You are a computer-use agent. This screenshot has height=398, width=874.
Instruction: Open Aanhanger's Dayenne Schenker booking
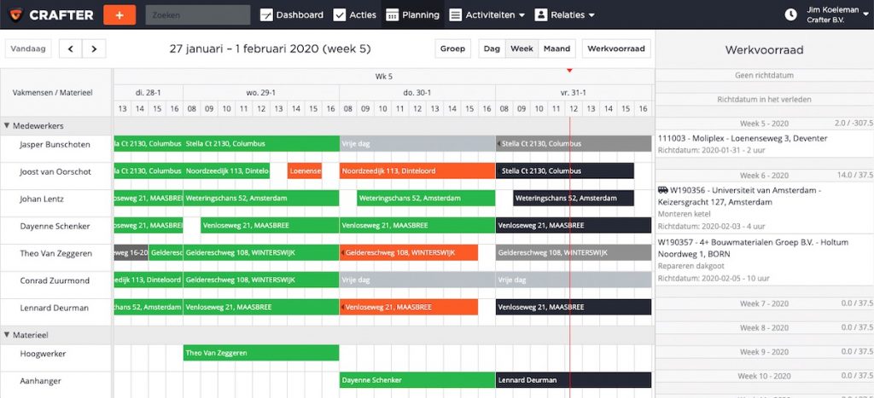[417, 380]
